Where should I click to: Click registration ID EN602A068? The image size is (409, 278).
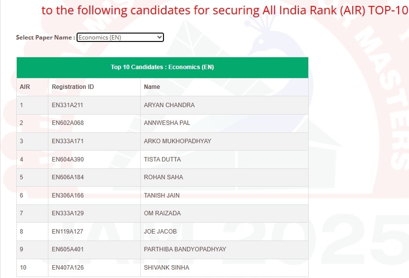68,123
